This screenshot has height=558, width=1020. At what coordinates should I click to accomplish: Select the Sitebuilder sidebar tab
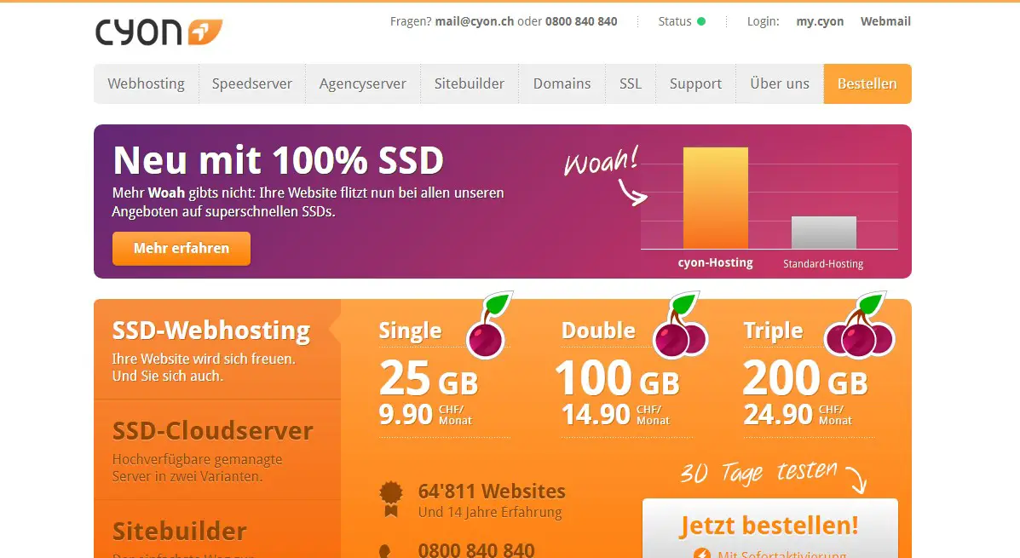tap(217, 529)
